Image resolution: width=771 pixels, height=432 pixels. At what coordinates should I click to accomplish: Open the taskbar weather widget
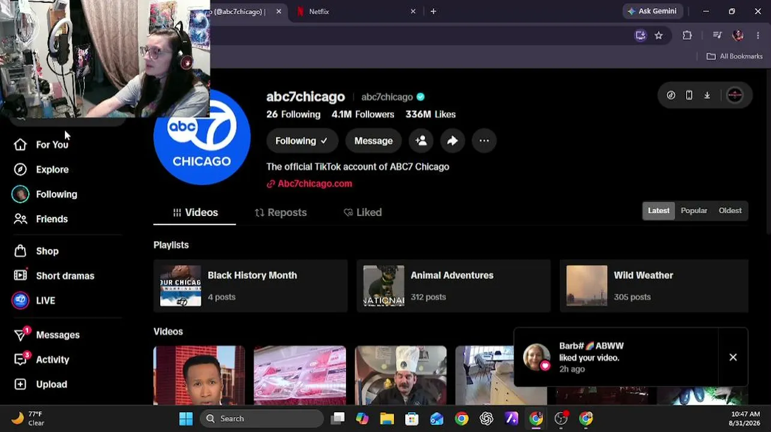[29, 419]
